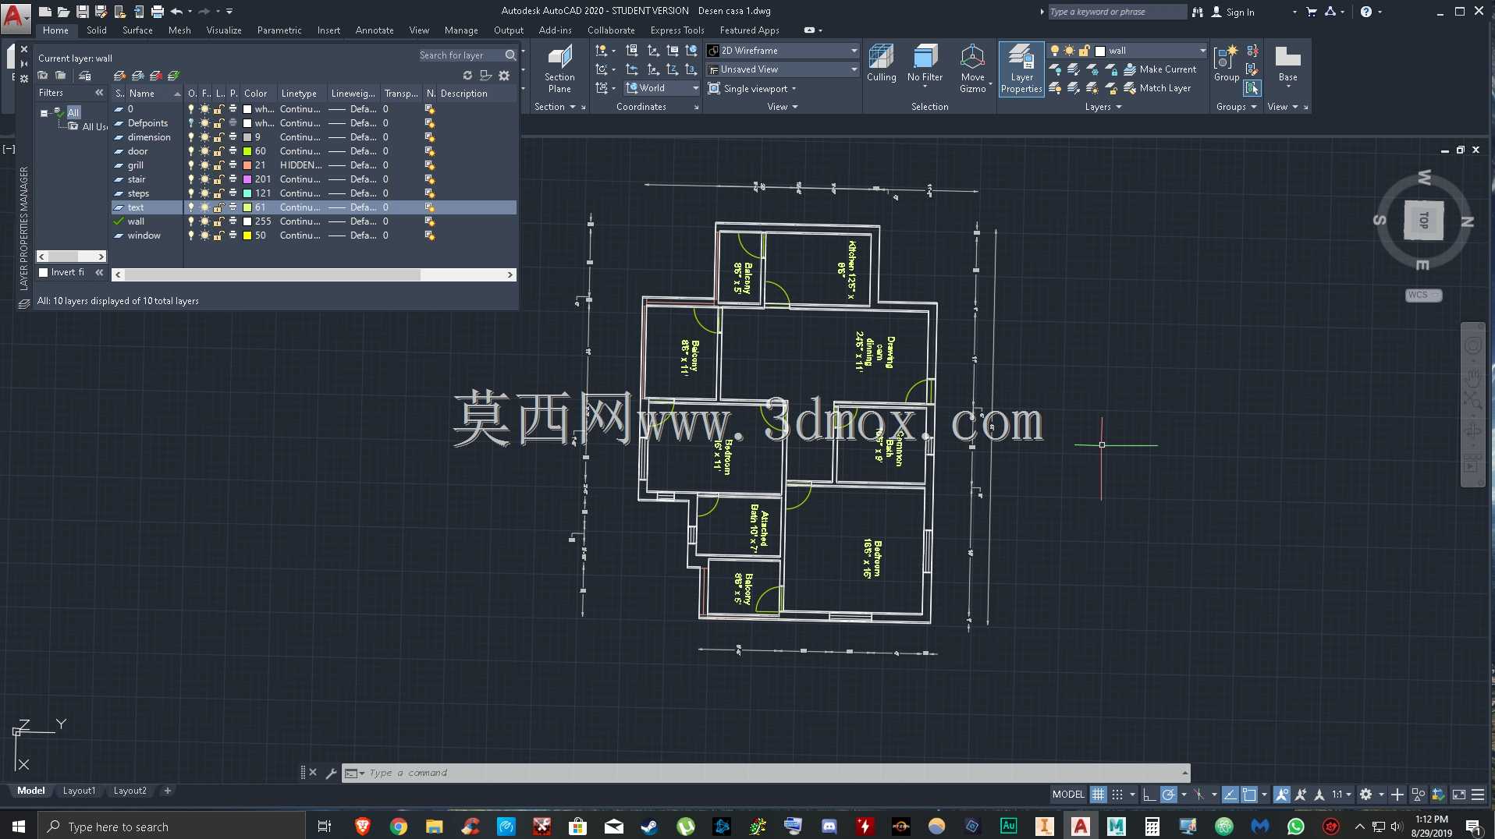
Task: Toggle freeze sun icon for grill layer
Action: [204, 165]
